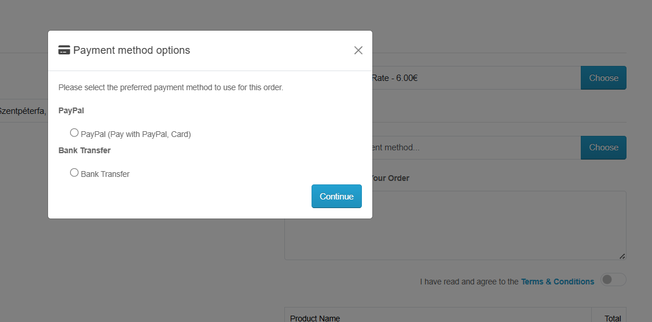652x322 pixels.
Task: Click Choose next to the 6.00€ rate
Action: tap(603, 78)
